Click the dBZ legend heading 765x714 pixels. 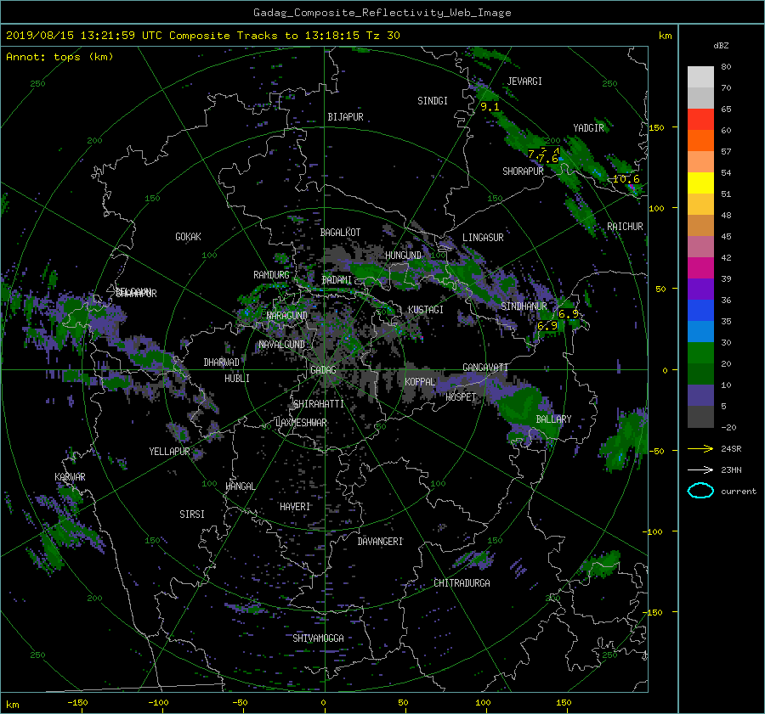click(721, 45)
